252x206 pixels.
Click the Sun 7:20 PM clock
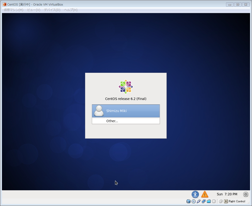pyautogui.click(x=227, y=194)
